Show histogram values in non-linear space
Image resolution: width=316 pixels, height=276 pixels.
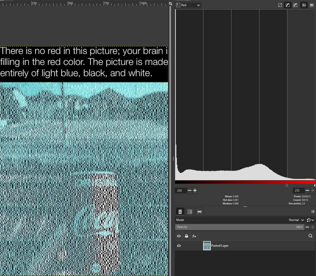coord(288,5)
